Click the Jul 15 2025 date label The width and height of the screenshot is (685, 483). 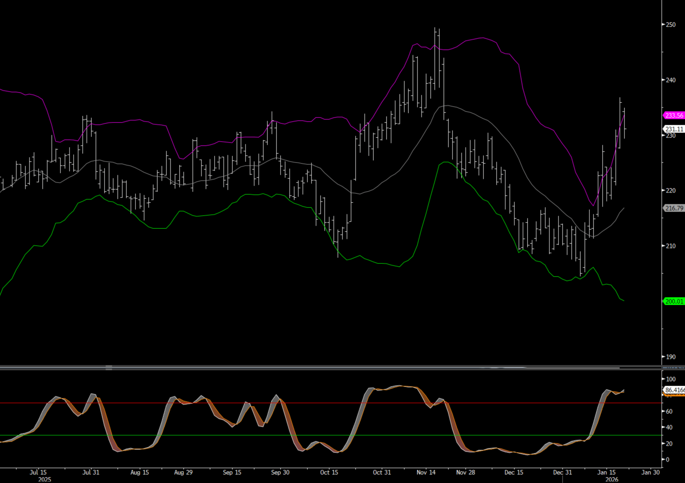(38, 472)
